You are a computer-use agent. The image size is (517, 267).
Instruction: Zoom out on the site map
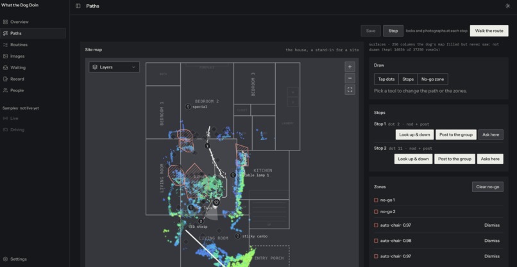tap(350, 78)
